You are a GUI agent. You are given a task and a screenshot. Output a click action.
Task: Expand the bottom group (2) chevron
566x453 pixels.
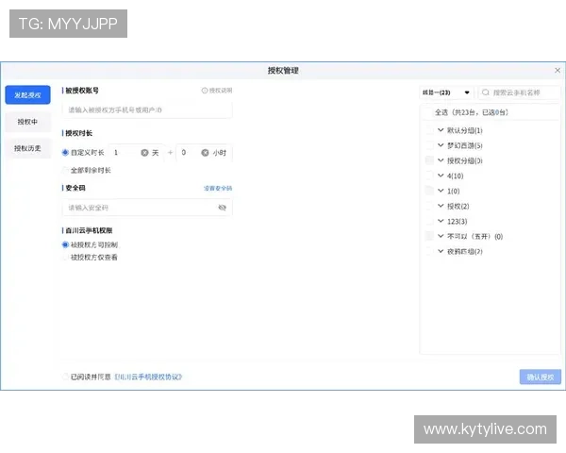click(441, 251)
